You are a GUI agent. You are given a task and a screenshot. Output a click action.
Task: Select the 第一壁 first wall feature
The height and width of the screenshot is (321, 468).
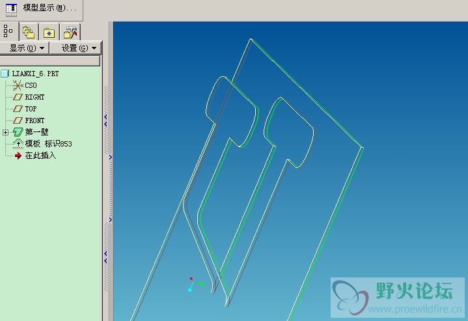(36, 132)
